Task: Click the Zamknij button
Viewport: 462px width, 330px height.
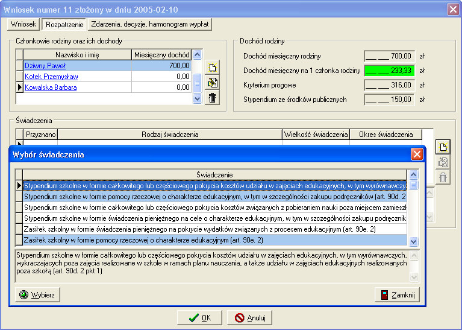Action: pyautogui.click(x=397, y=294)
